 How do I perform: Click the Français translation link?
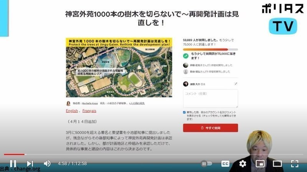(89, 111)
